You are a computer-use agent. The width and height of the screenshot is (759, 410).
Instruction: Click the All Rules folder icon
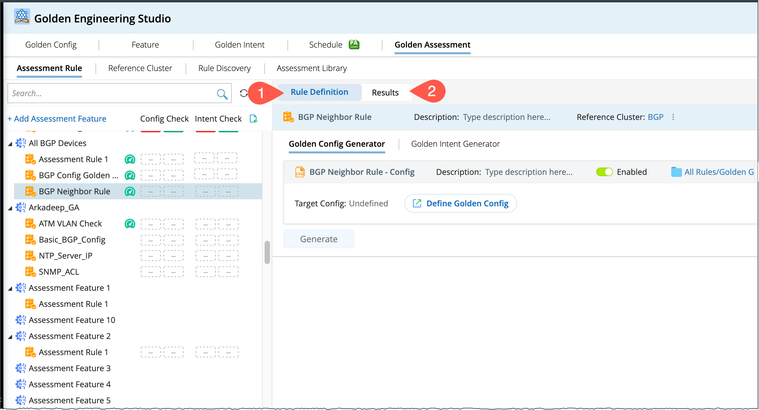pyautogui.click(x=676, y=172)
